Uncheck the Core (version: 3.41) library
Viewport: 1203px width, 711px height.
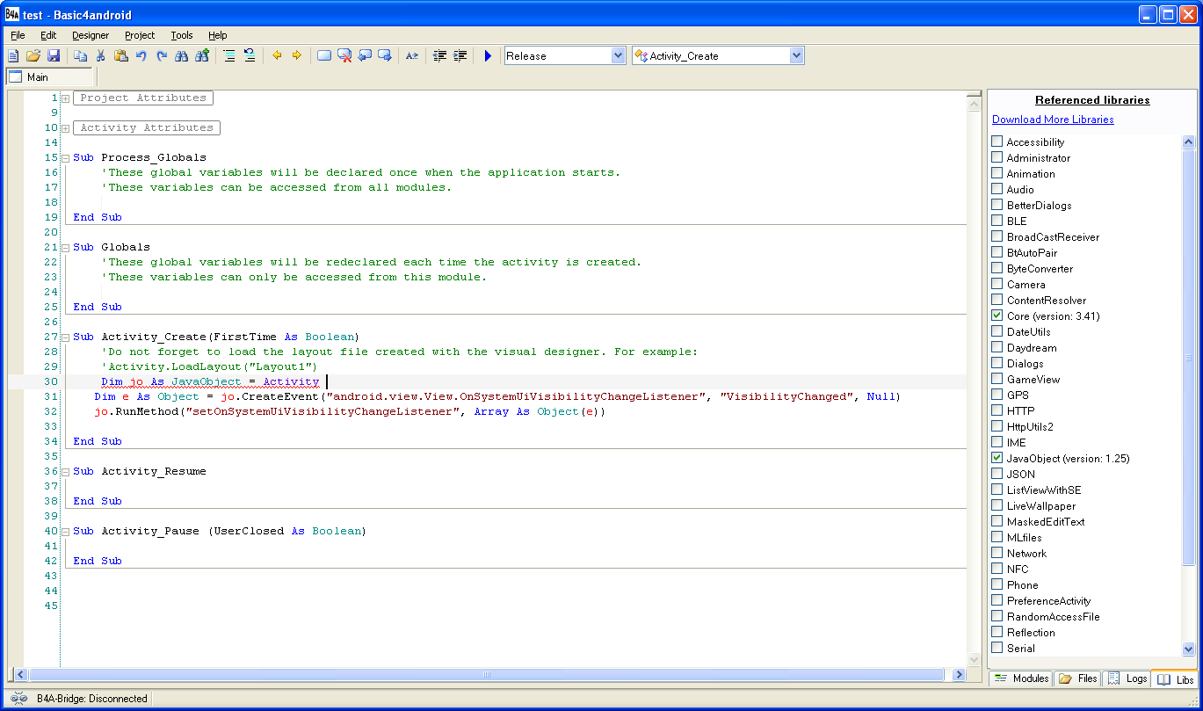pos(997,316)
